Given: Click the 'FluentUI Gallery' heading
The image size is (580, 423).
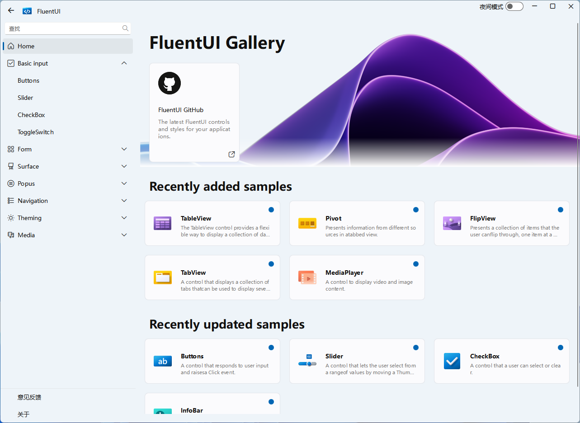Looking at the screenshot, I should tap(217, 42).
